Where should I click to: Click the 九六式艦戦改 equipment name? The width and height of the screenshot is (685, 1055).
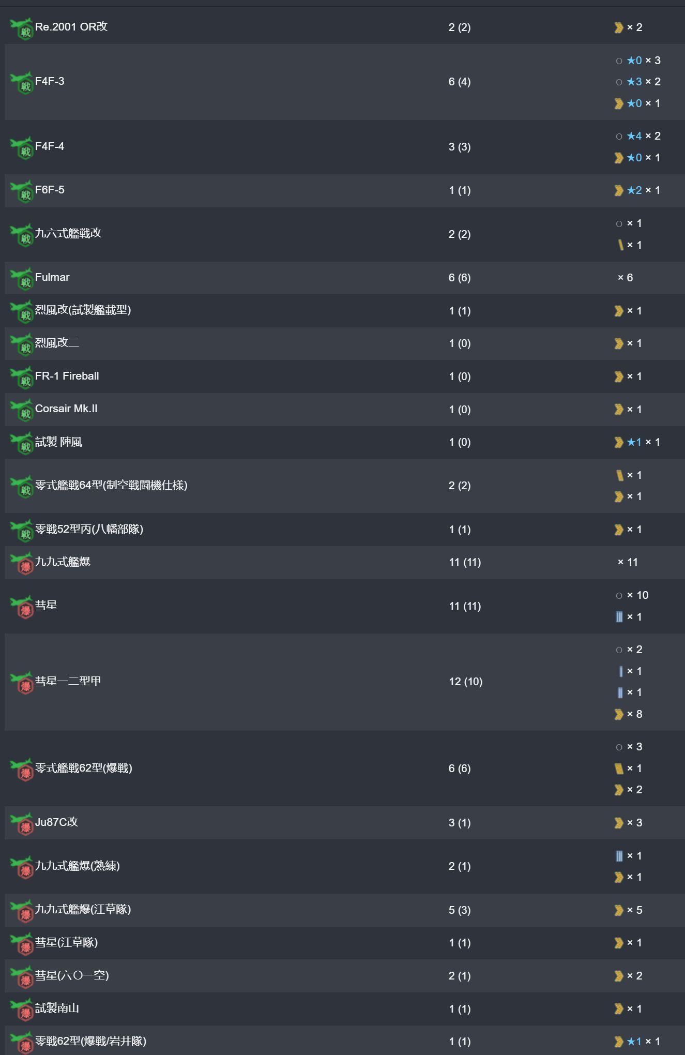click(x=68, y=233)
